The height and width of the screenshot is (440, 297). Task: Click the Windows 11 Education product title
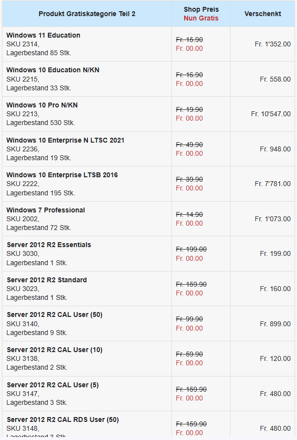coord(43,35)
